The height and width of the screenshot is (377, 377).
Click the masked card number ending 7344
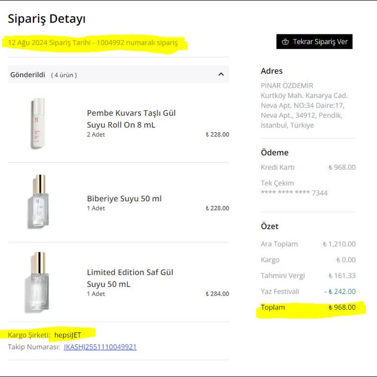click(x=294, y=193)
